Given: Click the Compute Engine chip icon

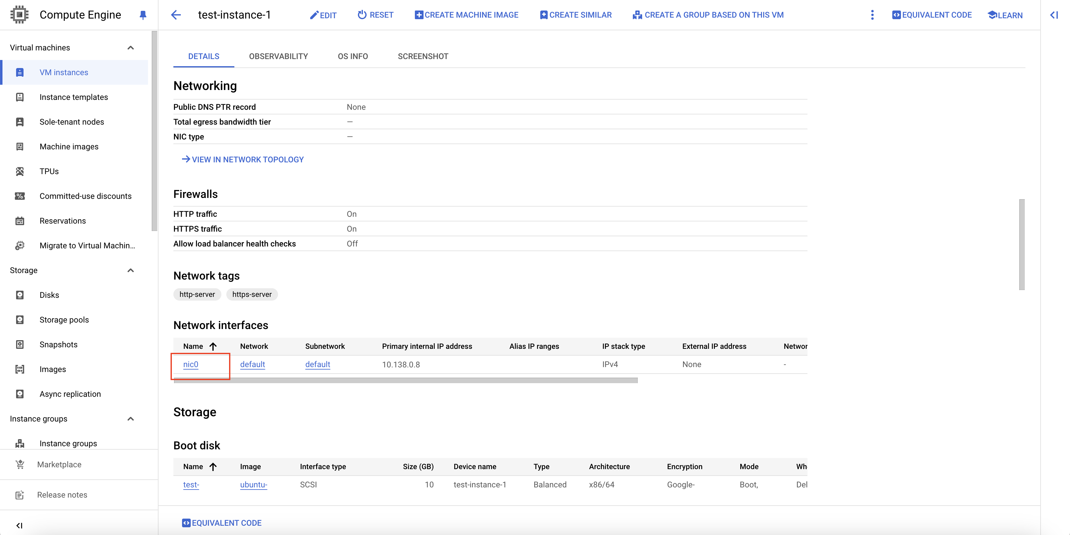Looking at the screenshot, I should 19,15.
